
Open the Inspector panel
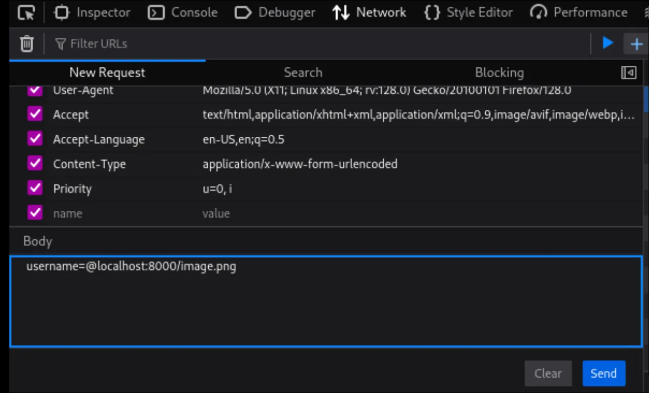93,12
